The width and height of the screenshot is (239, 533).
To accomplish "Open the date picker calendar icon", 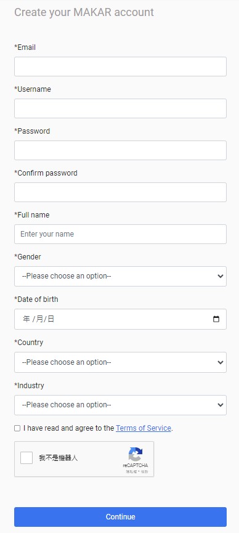I will 216,319.
